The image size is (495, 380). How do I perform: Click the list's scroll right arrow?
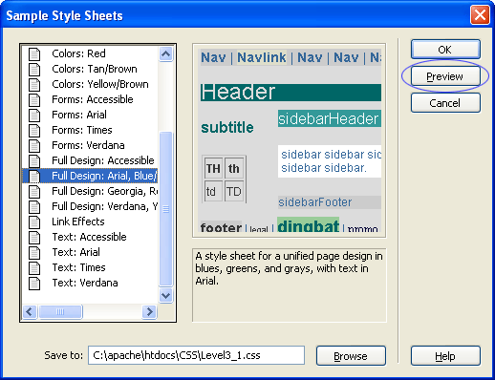tap(149, 311)
